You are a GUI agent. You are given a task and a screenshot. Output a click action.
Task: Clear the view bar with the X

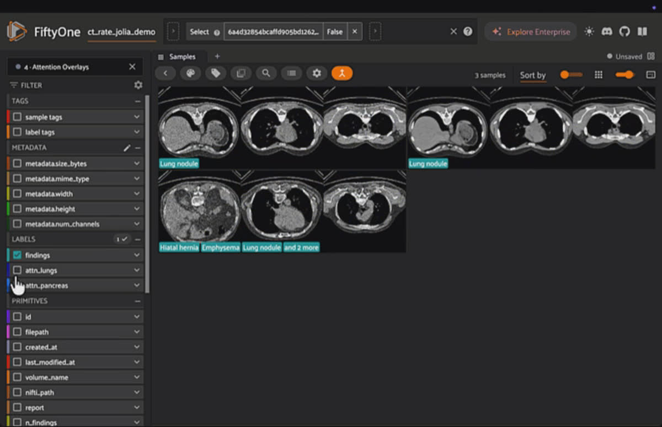pos(453,31)
